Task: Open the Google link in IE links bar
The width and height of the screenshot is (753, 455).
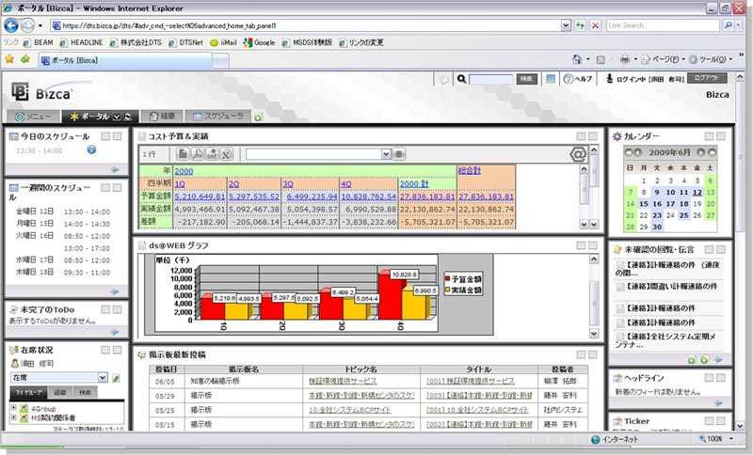Action: 260,42
